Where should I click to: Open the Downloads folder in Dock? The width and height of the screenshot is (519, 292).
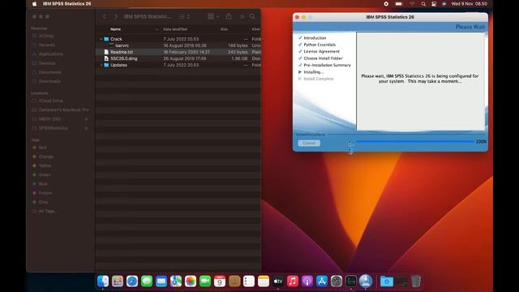[386, 281]
